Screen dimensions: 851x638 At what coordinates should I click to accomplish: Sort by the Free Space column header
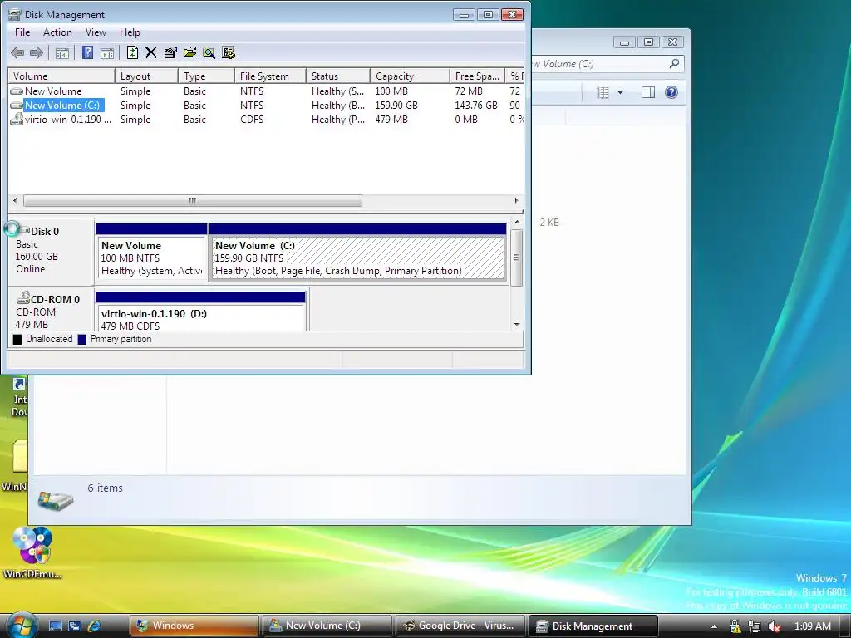click(x=477, y=76)
